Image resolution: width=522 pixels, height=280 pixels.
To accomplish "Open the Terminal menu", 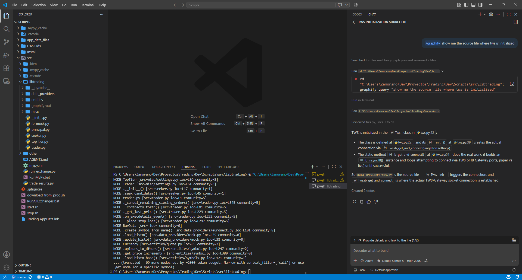I will [88, 5].
